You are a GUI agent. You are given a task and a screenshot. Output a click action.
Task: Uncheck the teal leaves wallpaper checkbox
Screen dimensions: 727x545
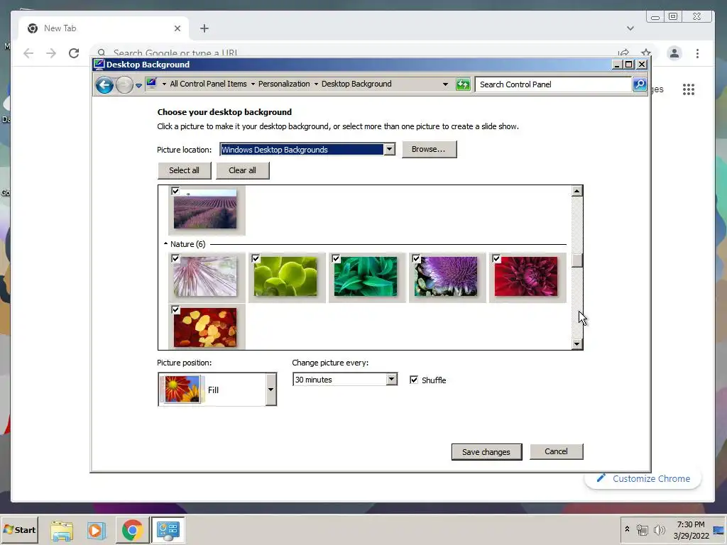tap(336, 258)
